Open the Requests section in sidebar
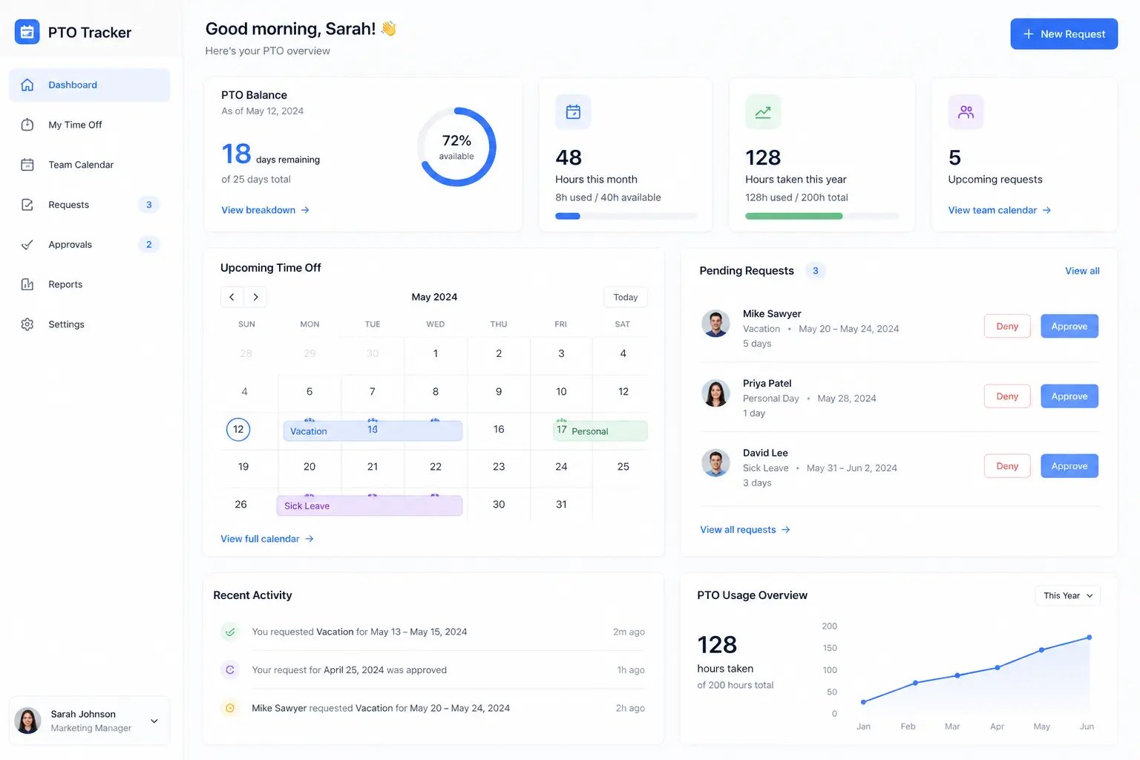 tap(69, 205)
